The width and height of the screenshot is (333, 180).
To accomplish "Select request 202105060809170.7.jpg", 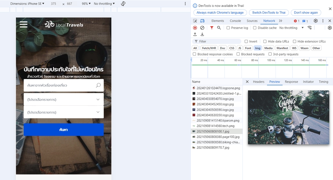I will 216,148.
